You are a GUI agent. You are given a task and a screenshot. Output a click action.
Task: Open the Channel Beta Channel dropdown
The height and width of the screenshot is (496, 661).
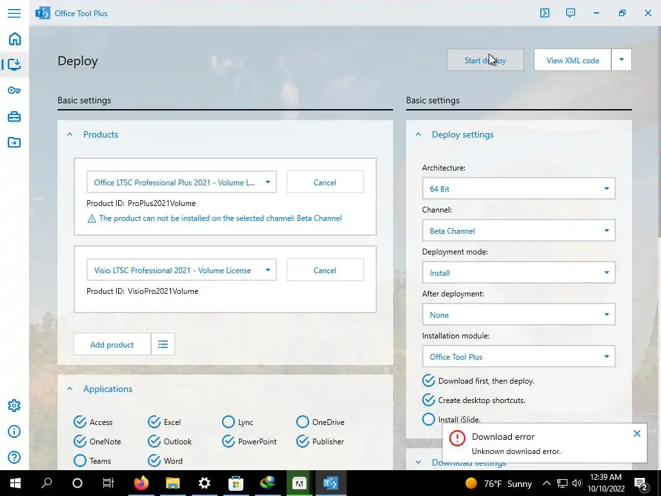pos(518,231)
